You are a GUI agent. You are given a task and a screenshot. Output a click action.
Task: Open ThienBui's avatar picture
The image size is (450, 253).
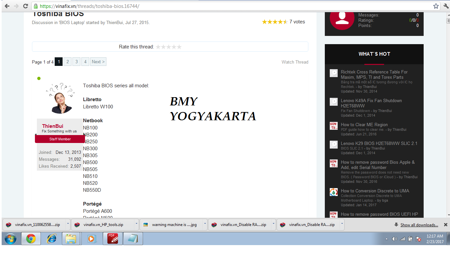(60, 98)
